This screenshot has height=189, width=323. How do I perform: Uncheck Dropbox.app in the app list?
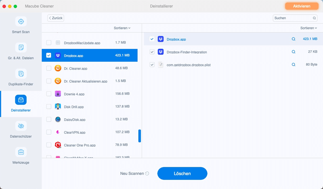tap(48, 55)
